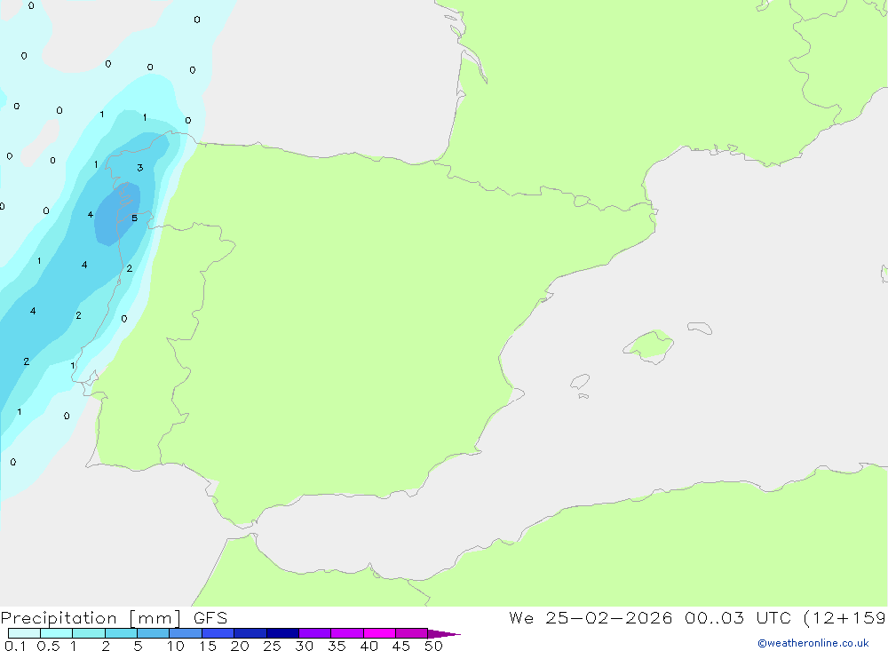Click the '3' precipitation value on map

tap(140, 168)
